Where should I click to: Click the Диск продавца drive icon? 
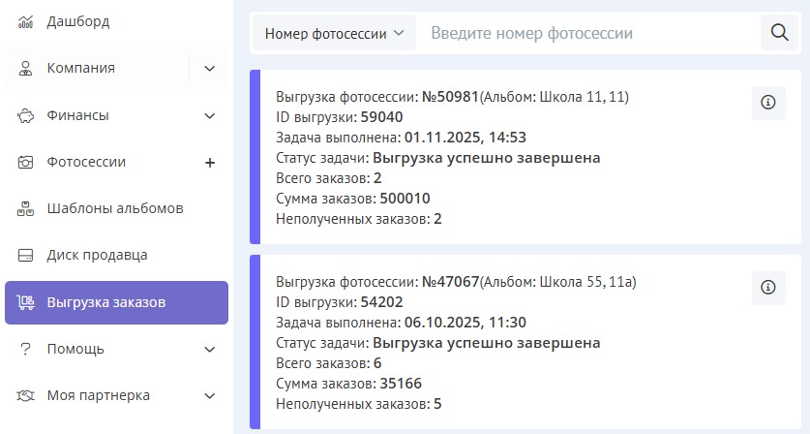pyautogui.click(x=26, y=256)
